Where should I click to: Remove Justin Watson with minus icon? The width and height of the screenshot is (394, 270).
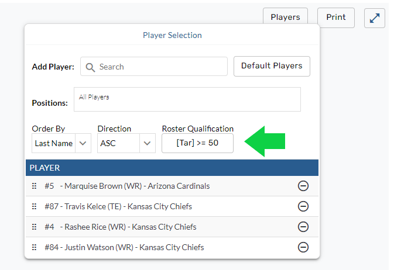coord(303,247)
